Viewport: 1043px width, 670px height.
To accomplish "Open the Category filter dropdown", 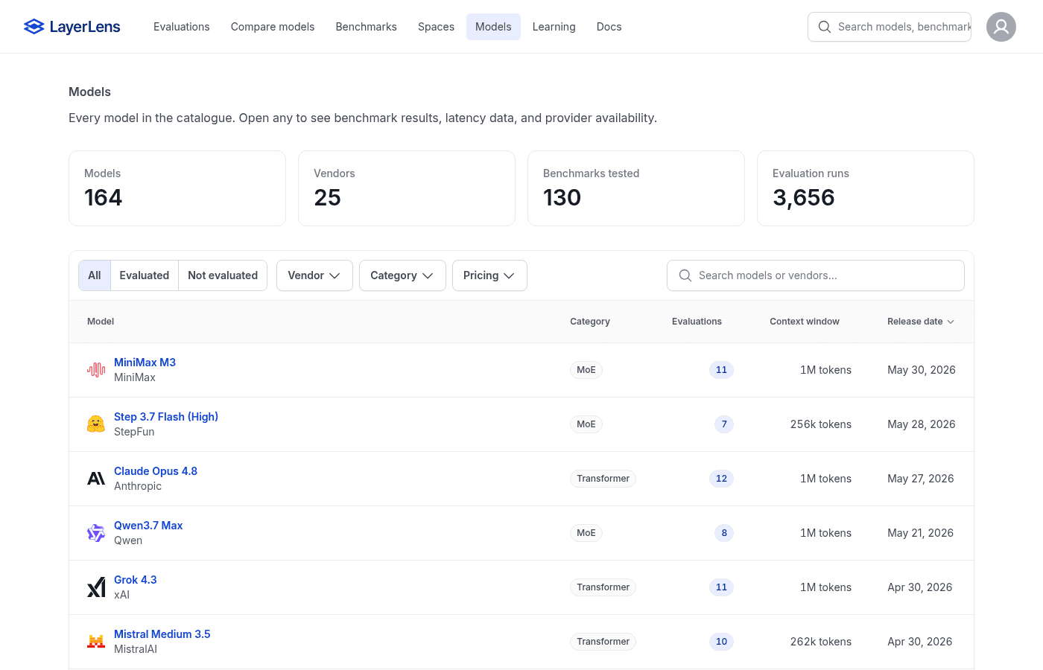I will (402, 275).
